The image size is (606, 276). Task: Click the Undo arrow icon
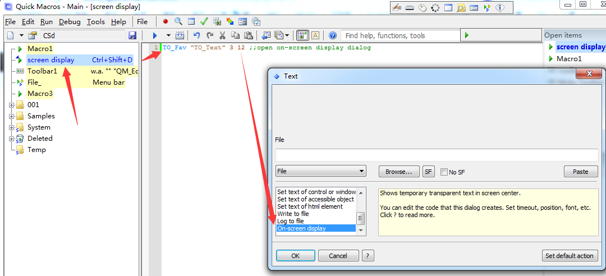[196, 35]
